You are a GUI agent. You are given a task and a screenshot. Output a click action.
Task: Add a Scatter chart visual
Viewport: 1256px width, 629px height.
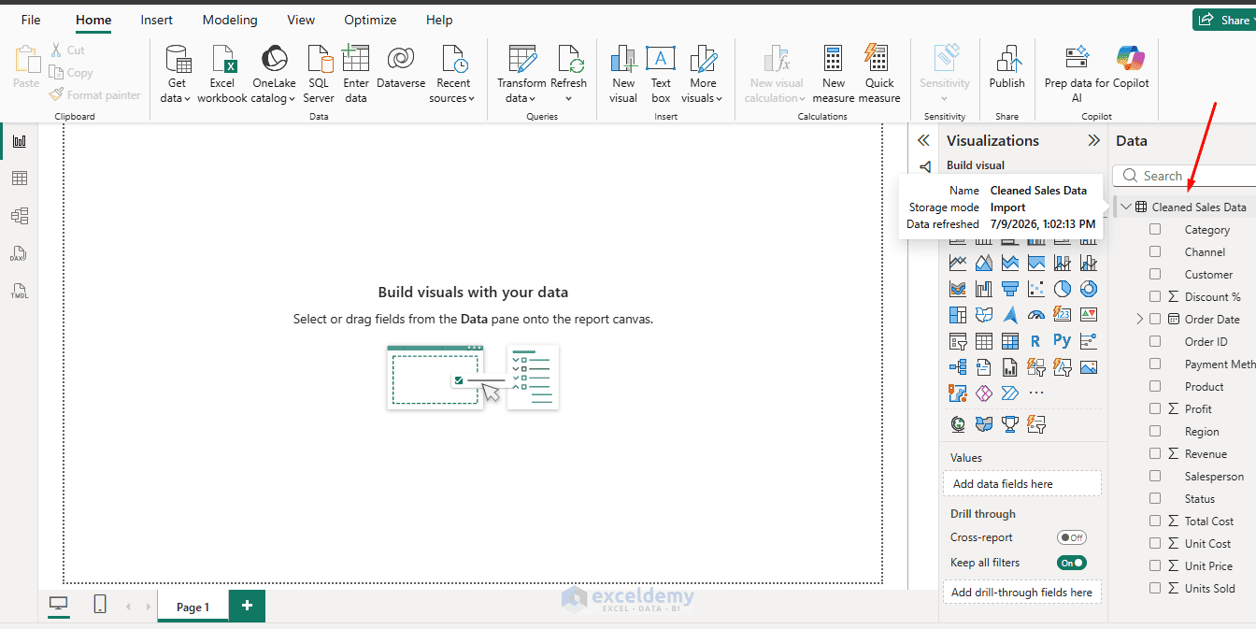[x=1036, y=289]
